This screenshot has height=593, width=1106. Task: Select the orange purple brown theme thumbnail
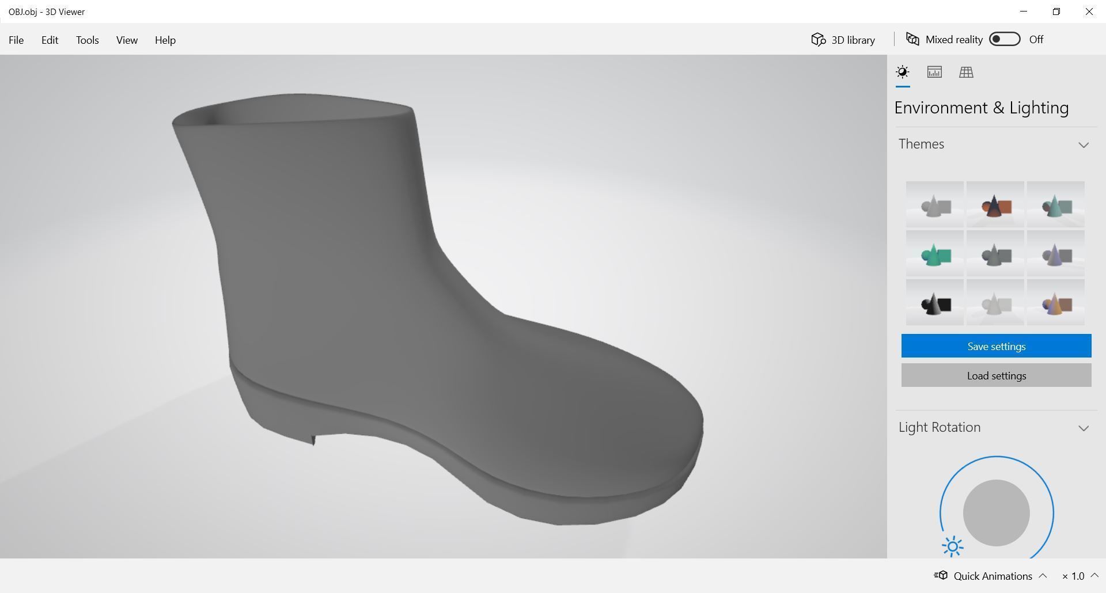1056,302
